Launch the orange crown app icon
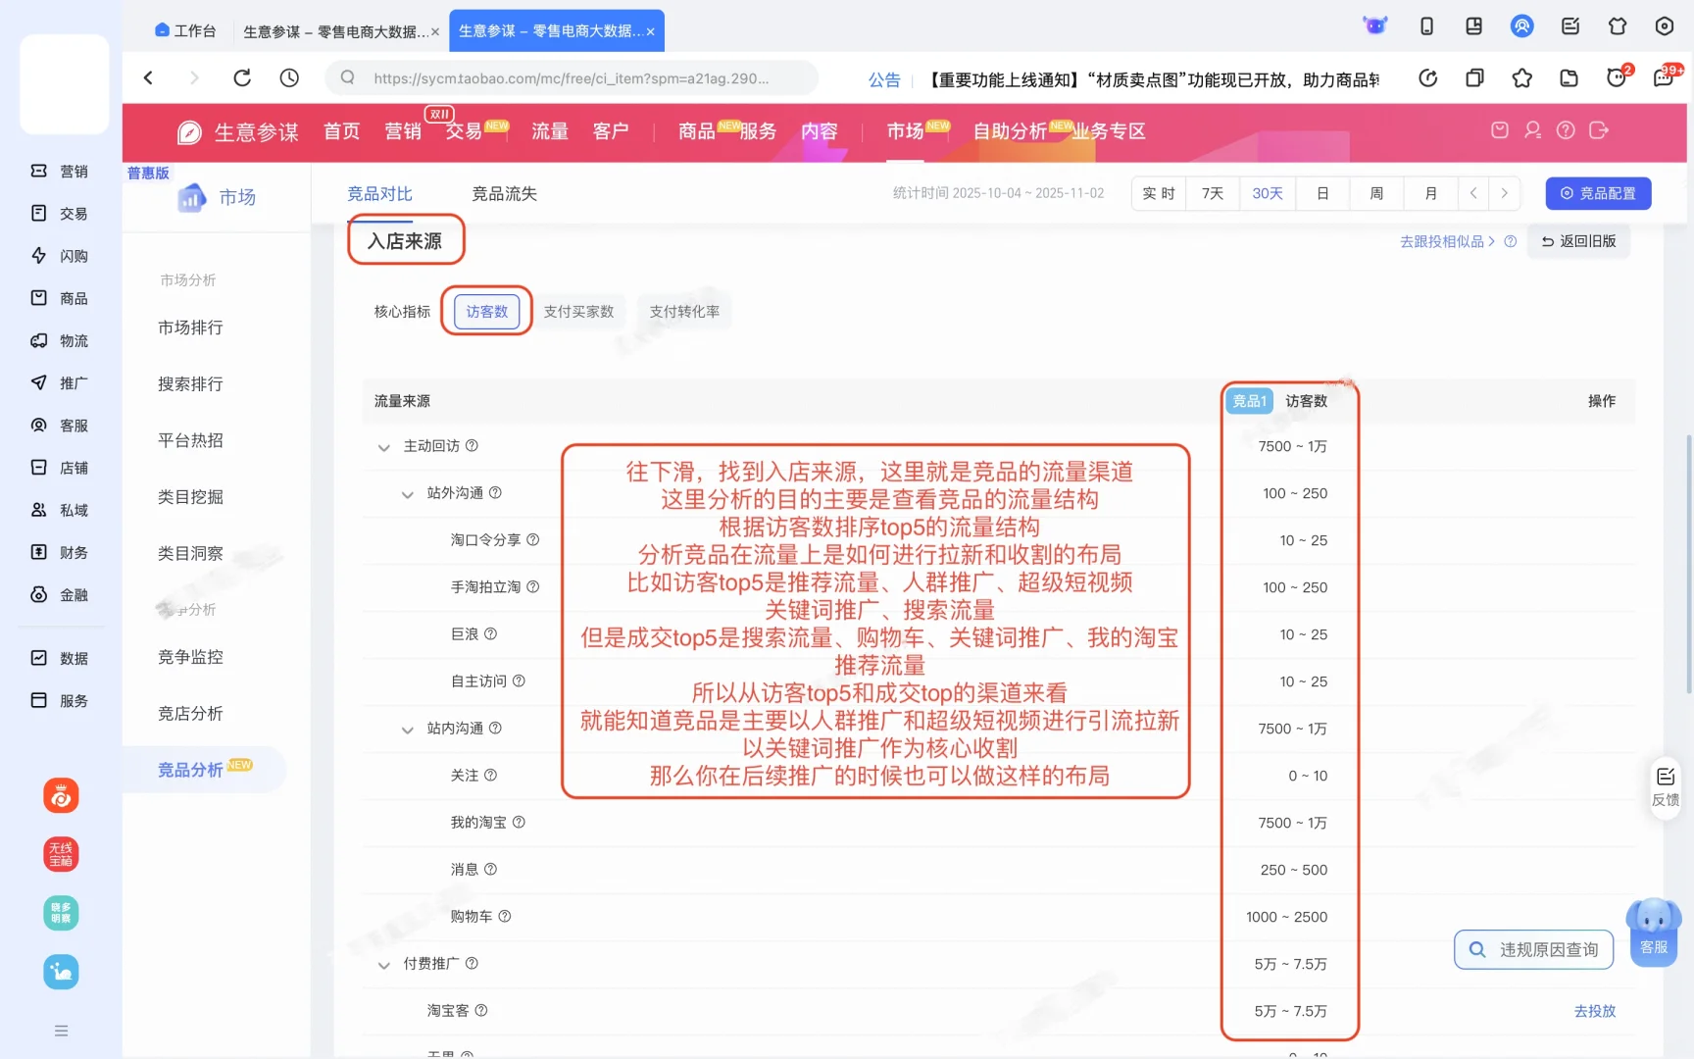1694x1059 pixels. coord(61,795)
